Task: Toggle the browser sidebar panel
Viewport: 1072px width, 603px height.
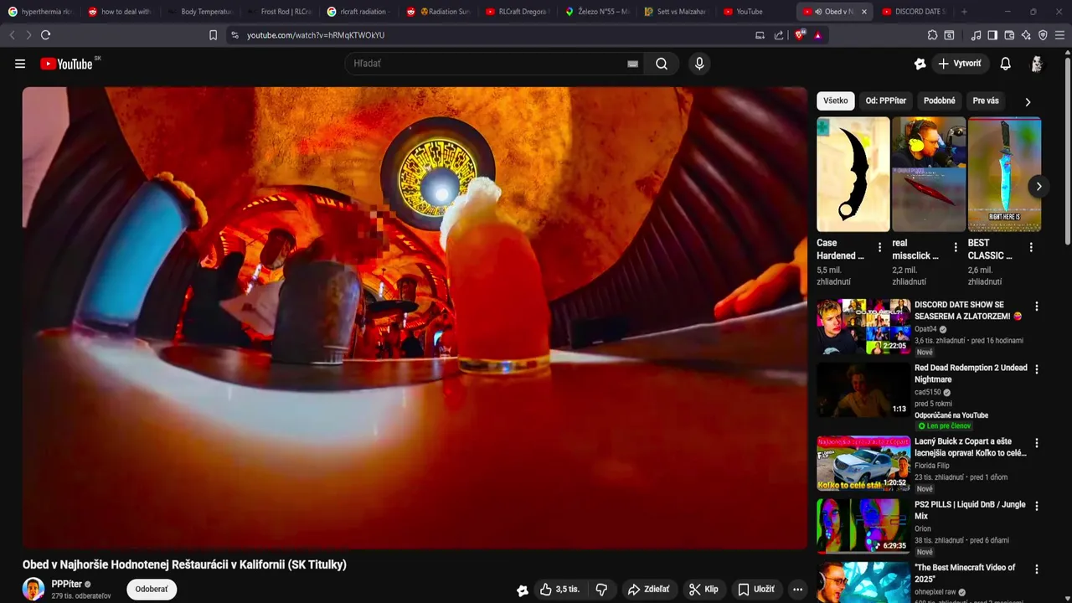Action: 992,35
